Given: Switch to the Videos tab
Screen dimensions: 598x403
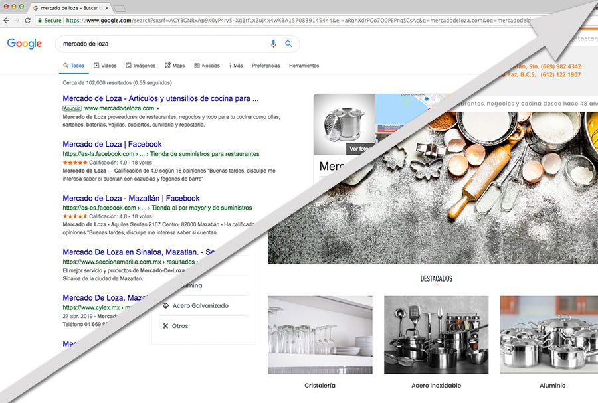Looking at the screenshot, I should (x=105, y=66).
